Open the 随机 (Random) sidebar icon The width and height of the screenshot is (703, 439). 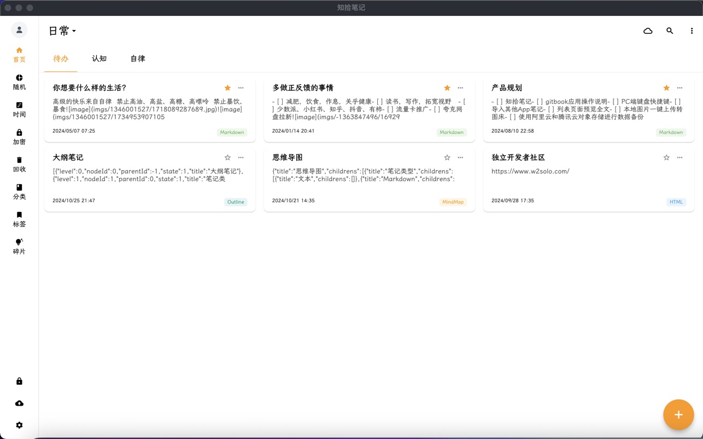click(x=19, y=82)
